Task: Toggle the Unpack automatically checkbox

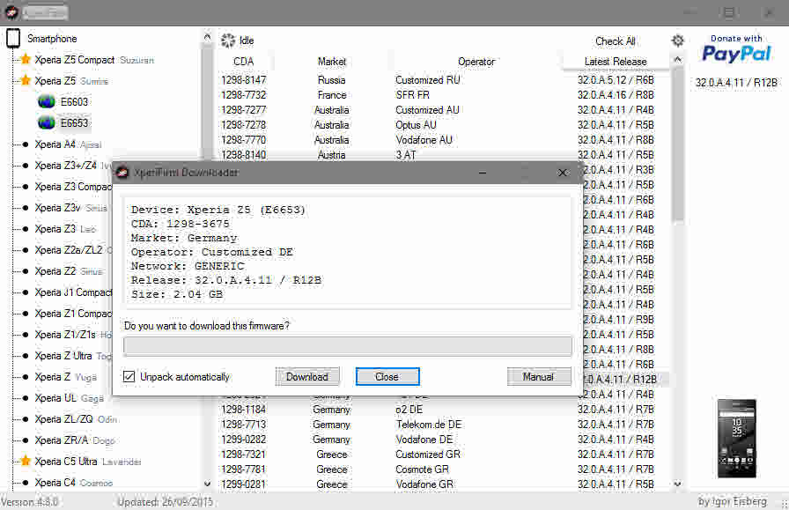Action: [129, 377]
